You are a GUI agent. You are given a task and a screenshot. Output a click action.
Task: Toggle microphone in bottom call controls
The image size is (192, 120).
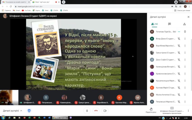pyautogui.click(x=87, y=111)
